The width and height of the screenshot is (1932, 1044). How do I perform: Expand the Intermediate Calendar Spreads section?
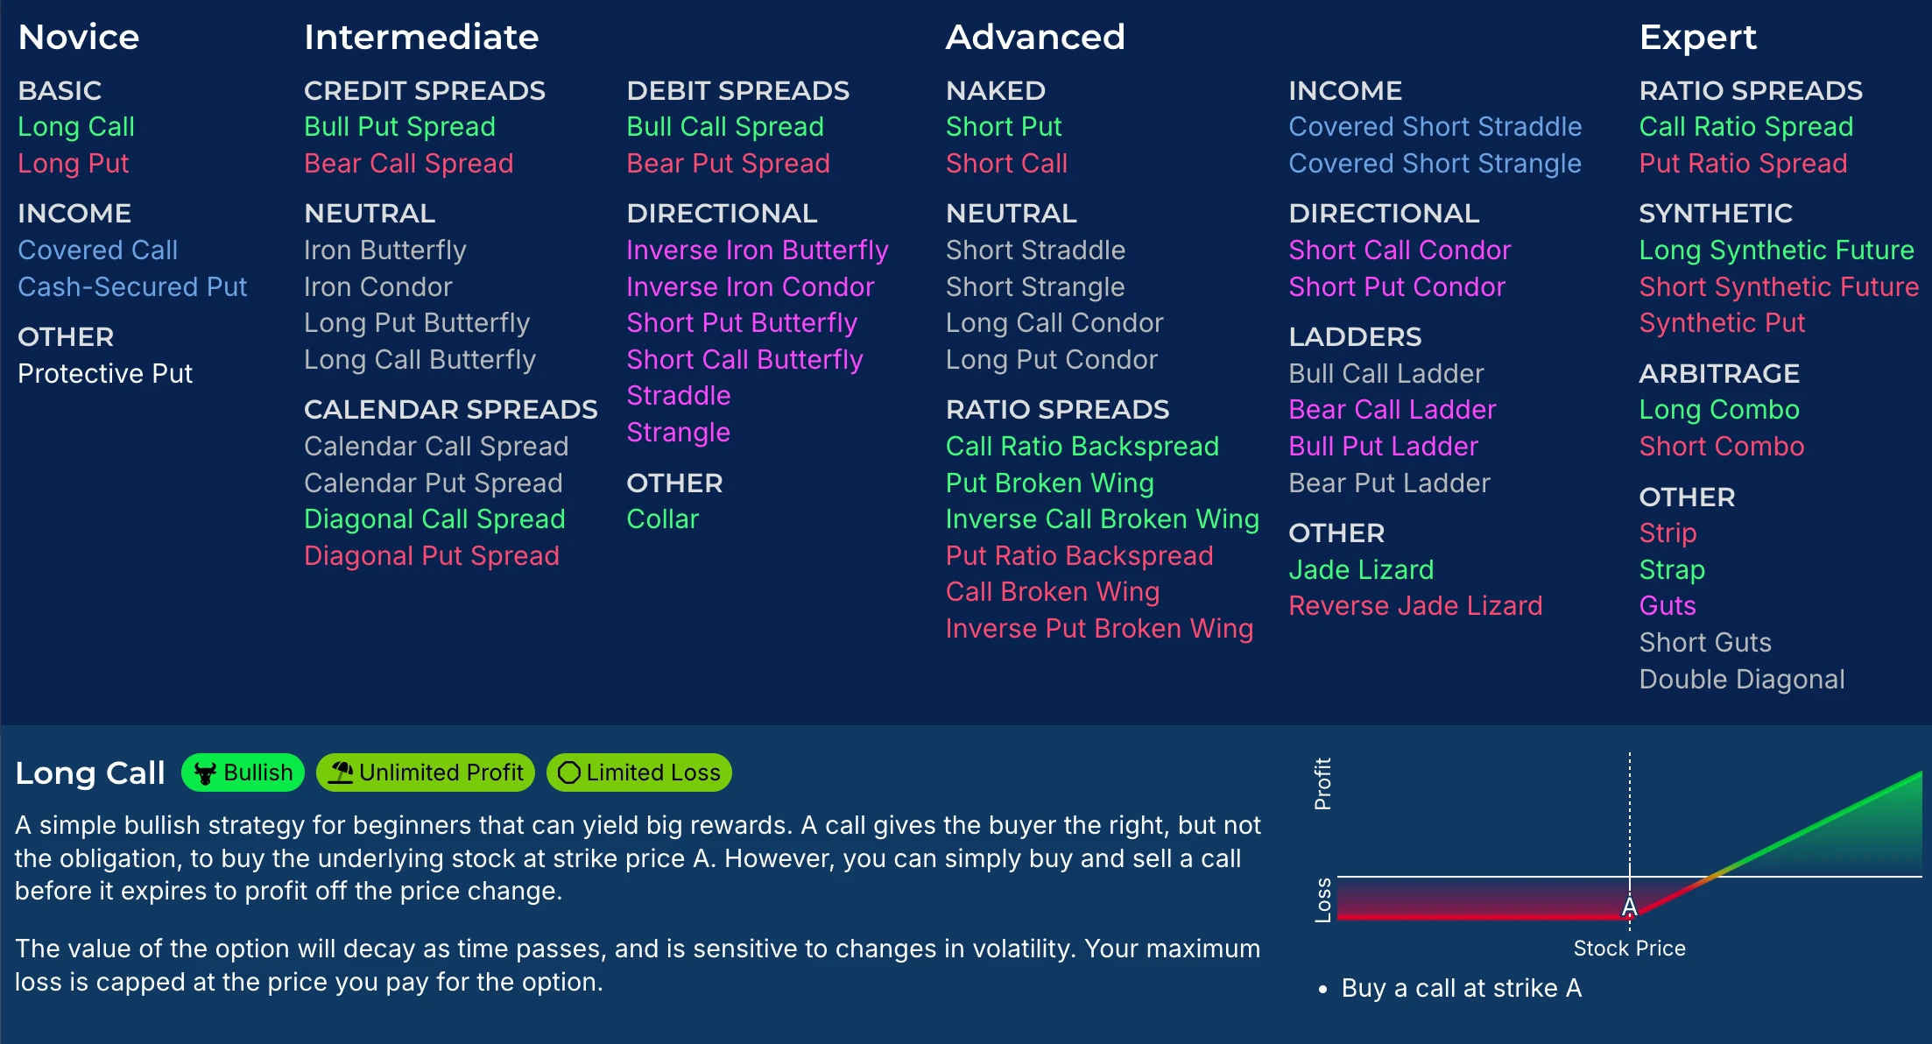tap(448, 410)
